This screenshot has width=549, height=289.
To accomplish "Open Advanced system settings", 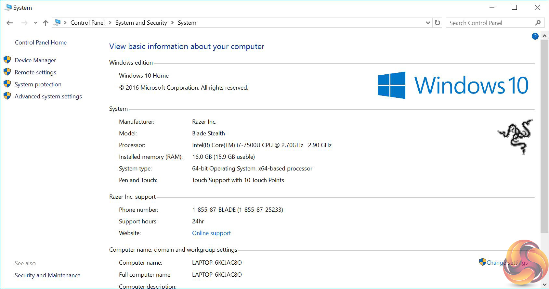I will point(48,96).
